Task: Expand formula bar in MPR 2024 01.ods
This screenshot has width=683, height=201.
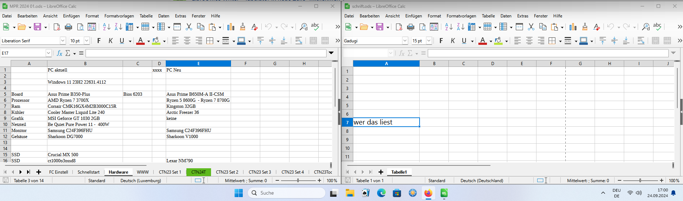Action: click(x=331, y=53)
